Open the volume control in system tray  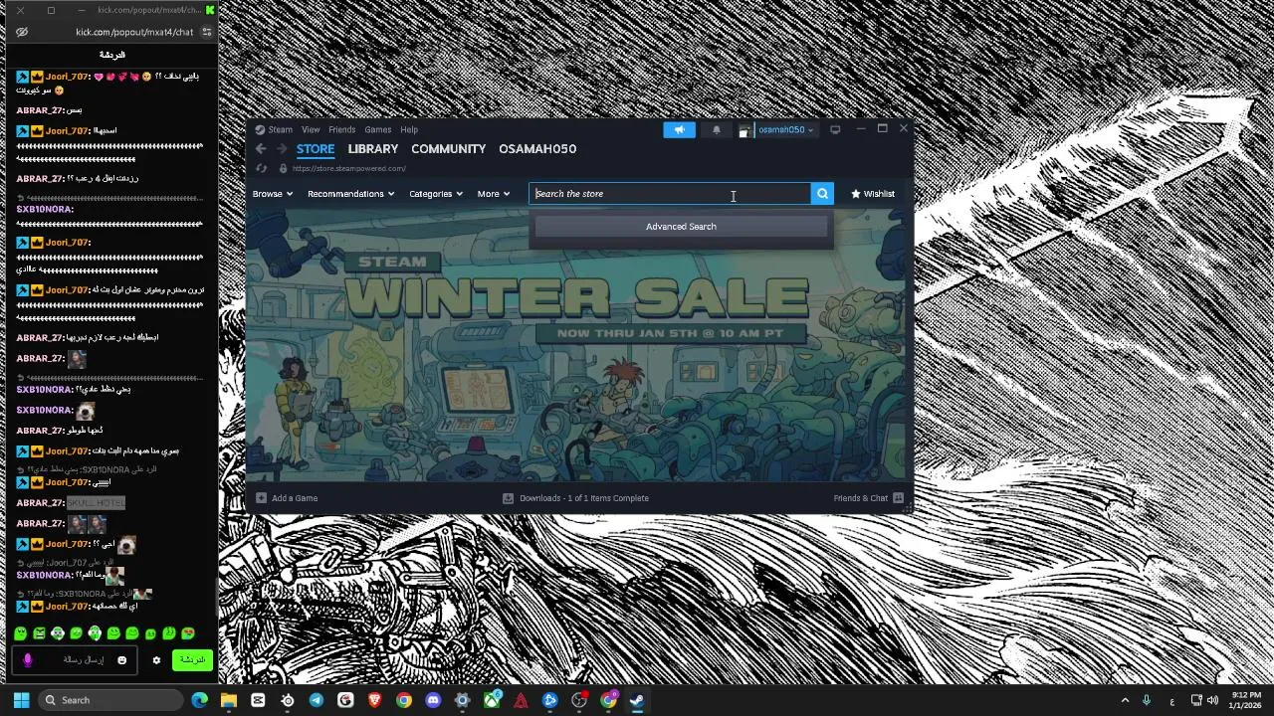1213,700
